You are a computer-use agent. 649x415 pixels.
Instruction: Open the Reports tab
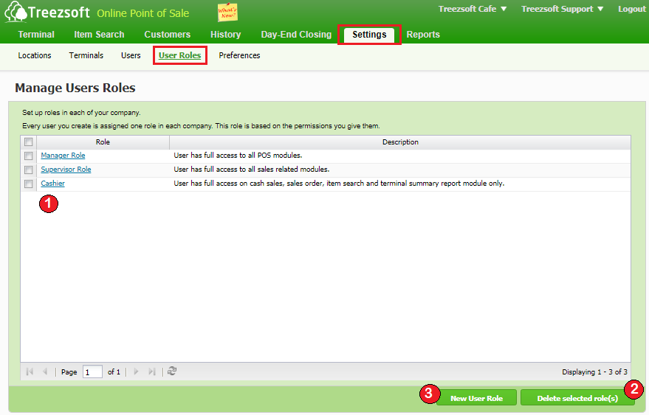423,35
